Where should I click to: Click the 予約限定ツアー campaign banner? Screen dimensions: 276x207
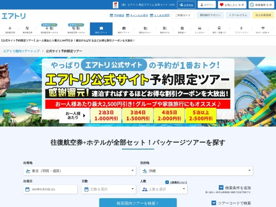coord(138,92)
